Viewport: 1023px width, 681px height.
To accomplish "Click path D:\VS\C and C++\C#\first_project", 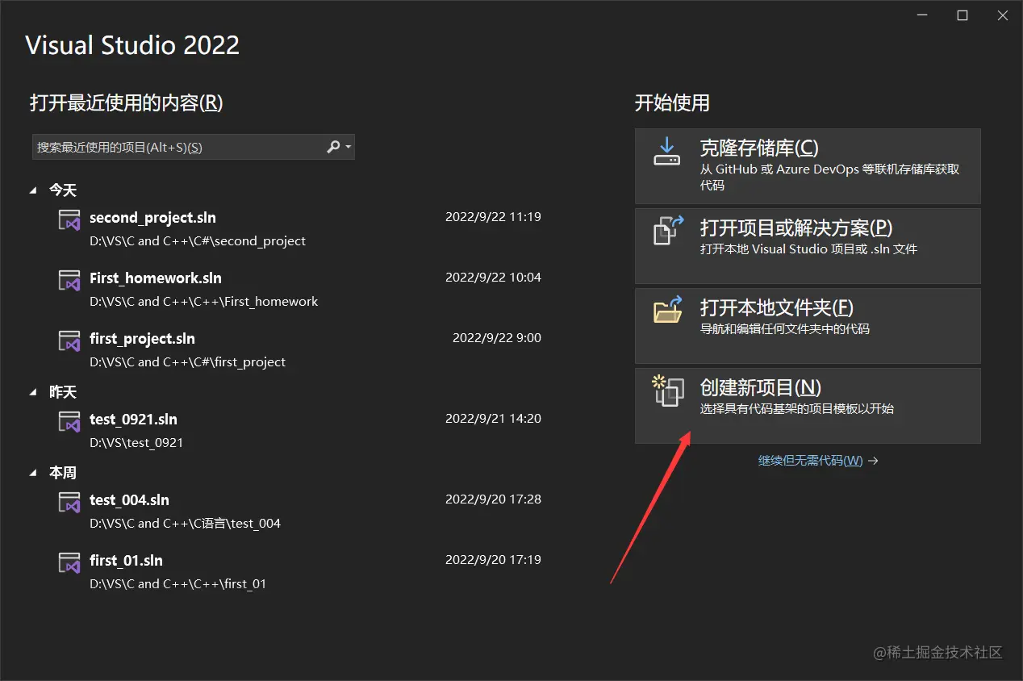I will pyautogui.click(x=188, y=362).
